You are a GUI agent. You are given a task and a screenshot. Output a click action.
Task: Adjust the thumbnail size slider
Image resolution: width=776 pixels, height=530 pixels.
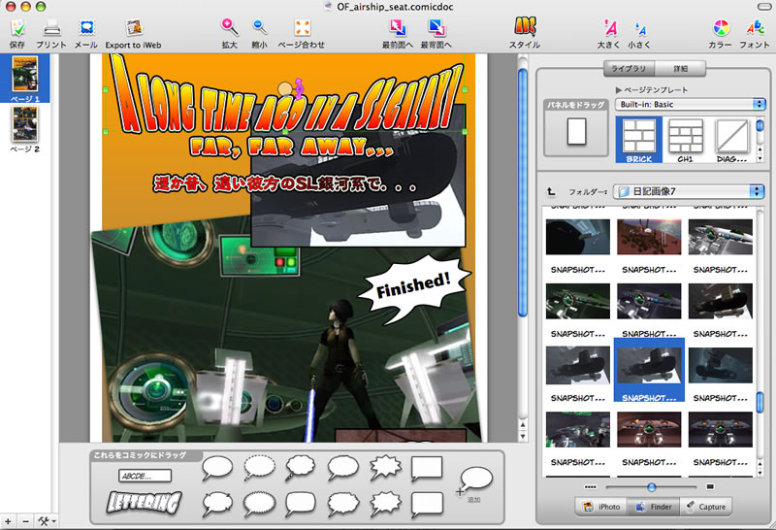click(652, 487)
